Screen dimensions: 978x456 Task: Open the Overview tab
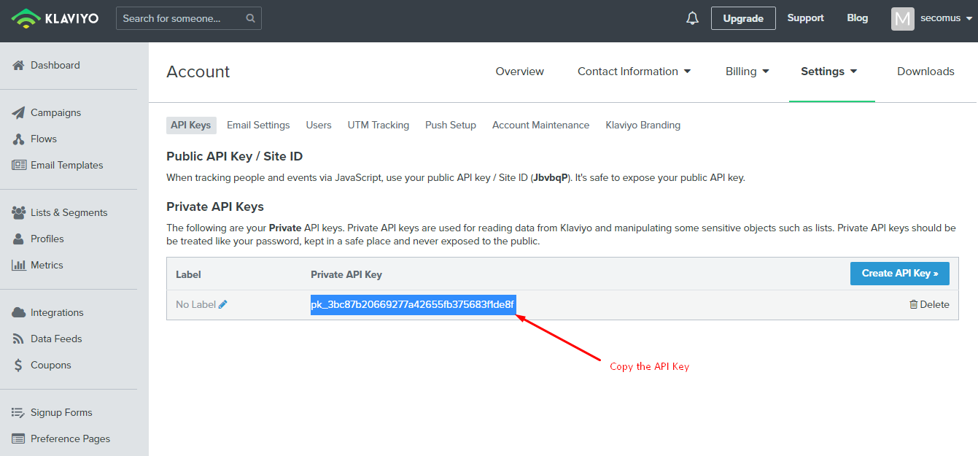tap(520, 72)
